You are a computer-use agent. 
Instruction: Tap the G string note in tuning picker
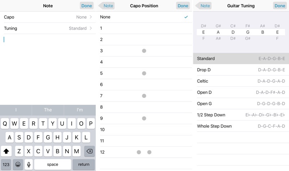click(x=248, y=32)
